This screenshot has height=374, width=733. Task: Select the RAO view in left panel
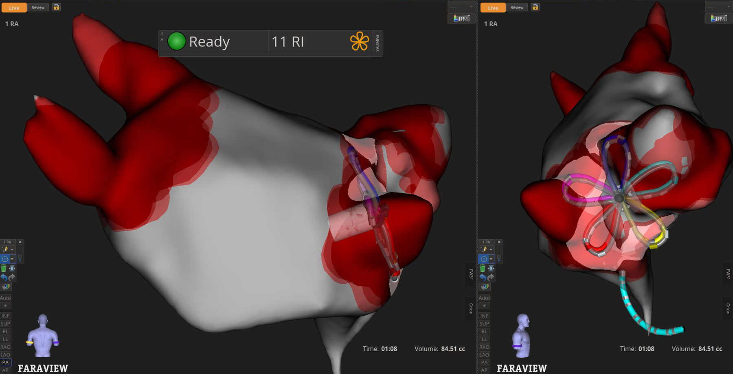6,347
